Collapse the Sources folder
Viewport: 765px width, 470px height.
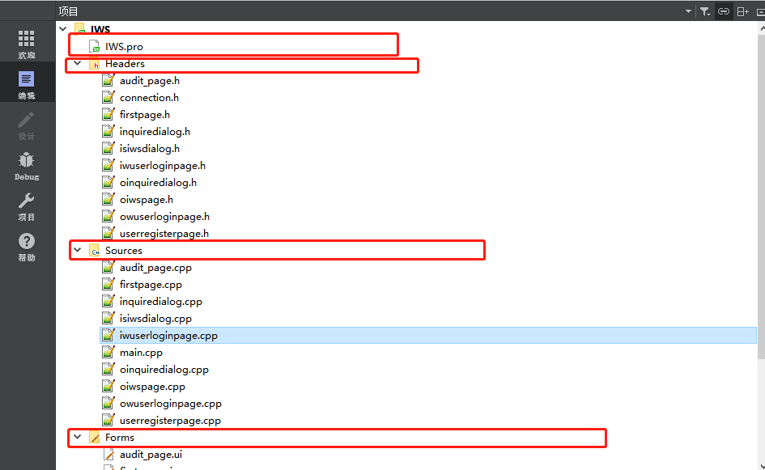[77, 250]
